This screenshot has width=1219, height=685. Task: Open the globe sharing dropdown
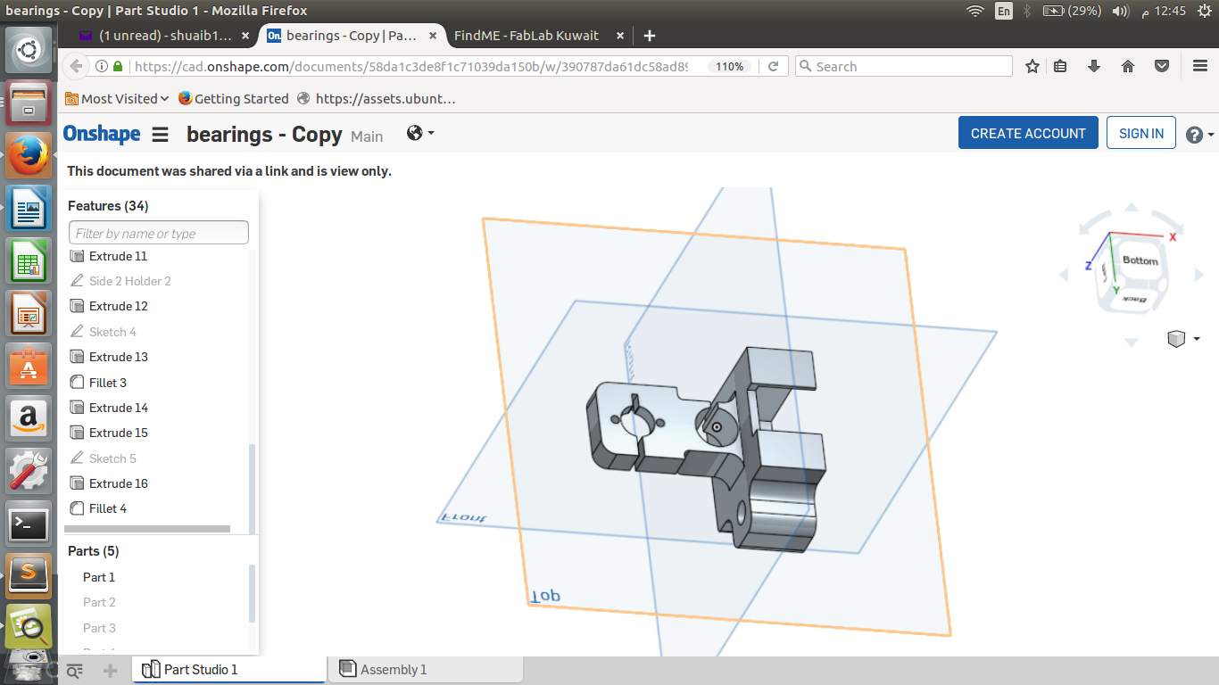(419, 133)
